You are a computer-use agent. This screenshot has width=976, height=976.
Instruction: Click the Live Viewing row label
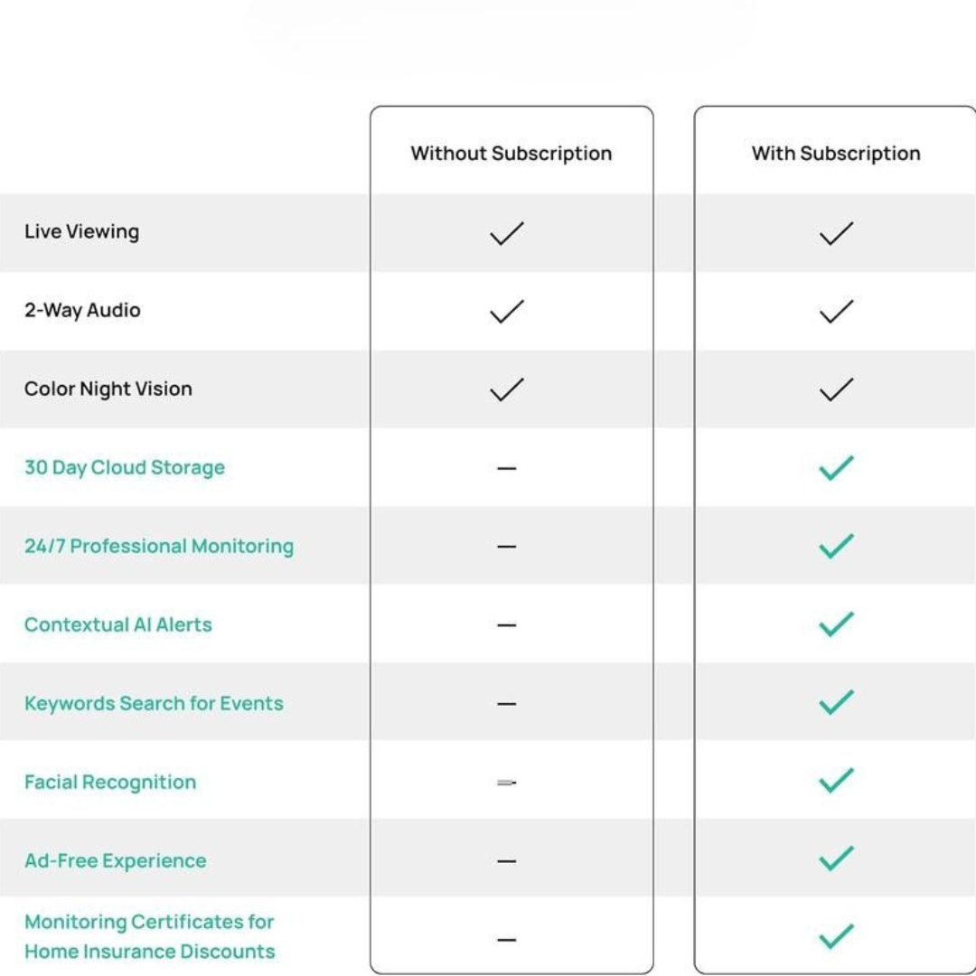click(82, 232)
